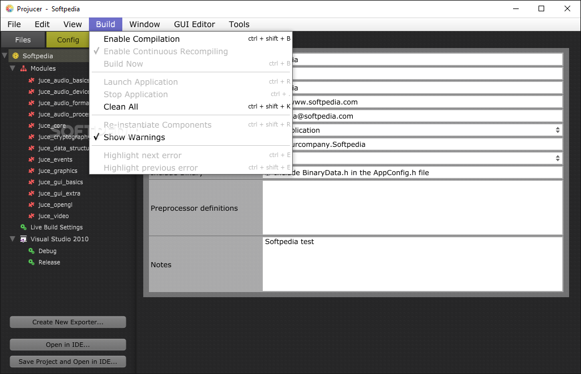Click the juce_cryptography module icon
Screen dimensions: 581x374
click(32, 137)
